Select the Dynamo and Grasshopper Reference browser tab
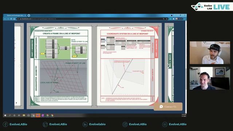 coord(15,15)
